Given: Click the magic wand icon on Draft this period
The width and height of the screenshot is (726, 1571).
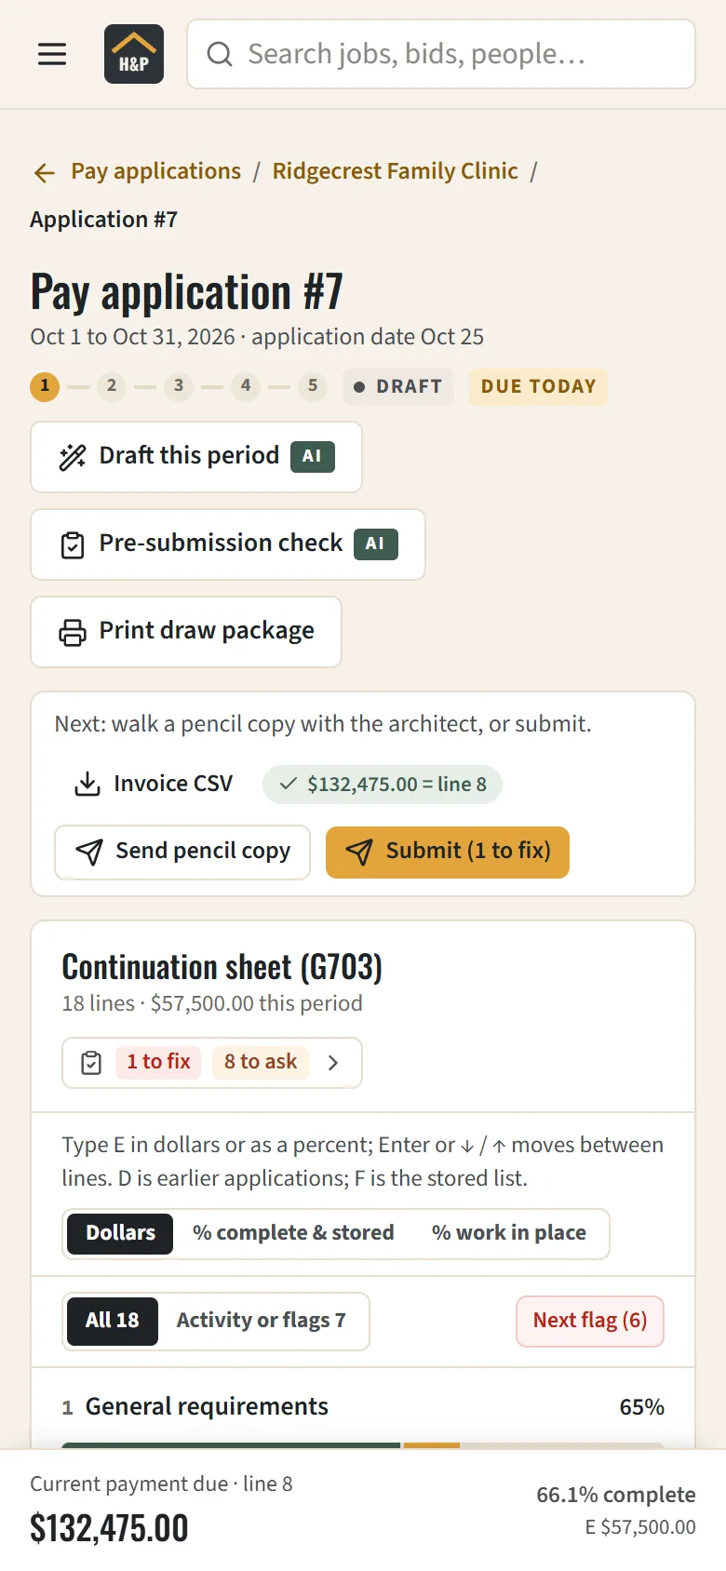Looking at the screenshot, I should pyautogui.click(x=73, y=457).
